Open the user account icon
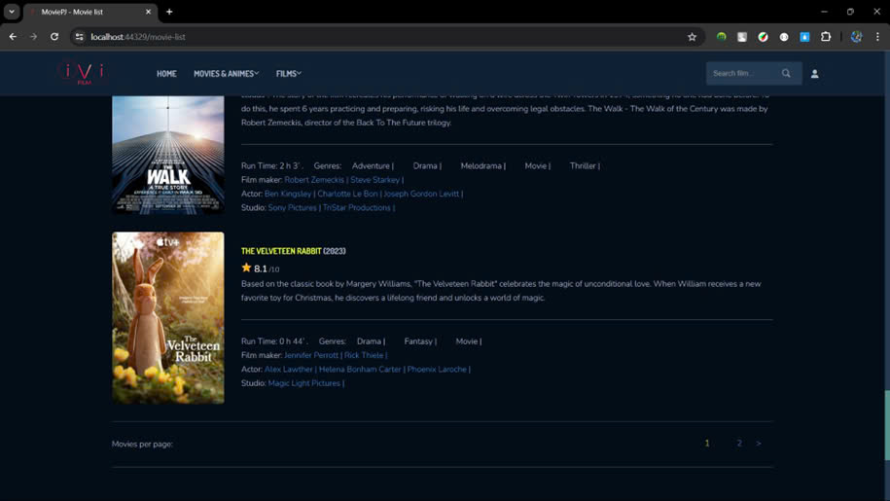890x501 pixels. click(x=814, y=74)
